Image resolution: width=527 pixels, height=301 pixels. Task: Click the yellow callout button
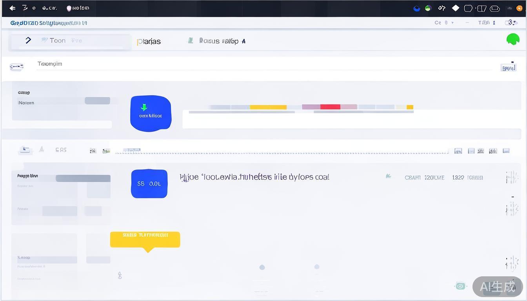145,239
